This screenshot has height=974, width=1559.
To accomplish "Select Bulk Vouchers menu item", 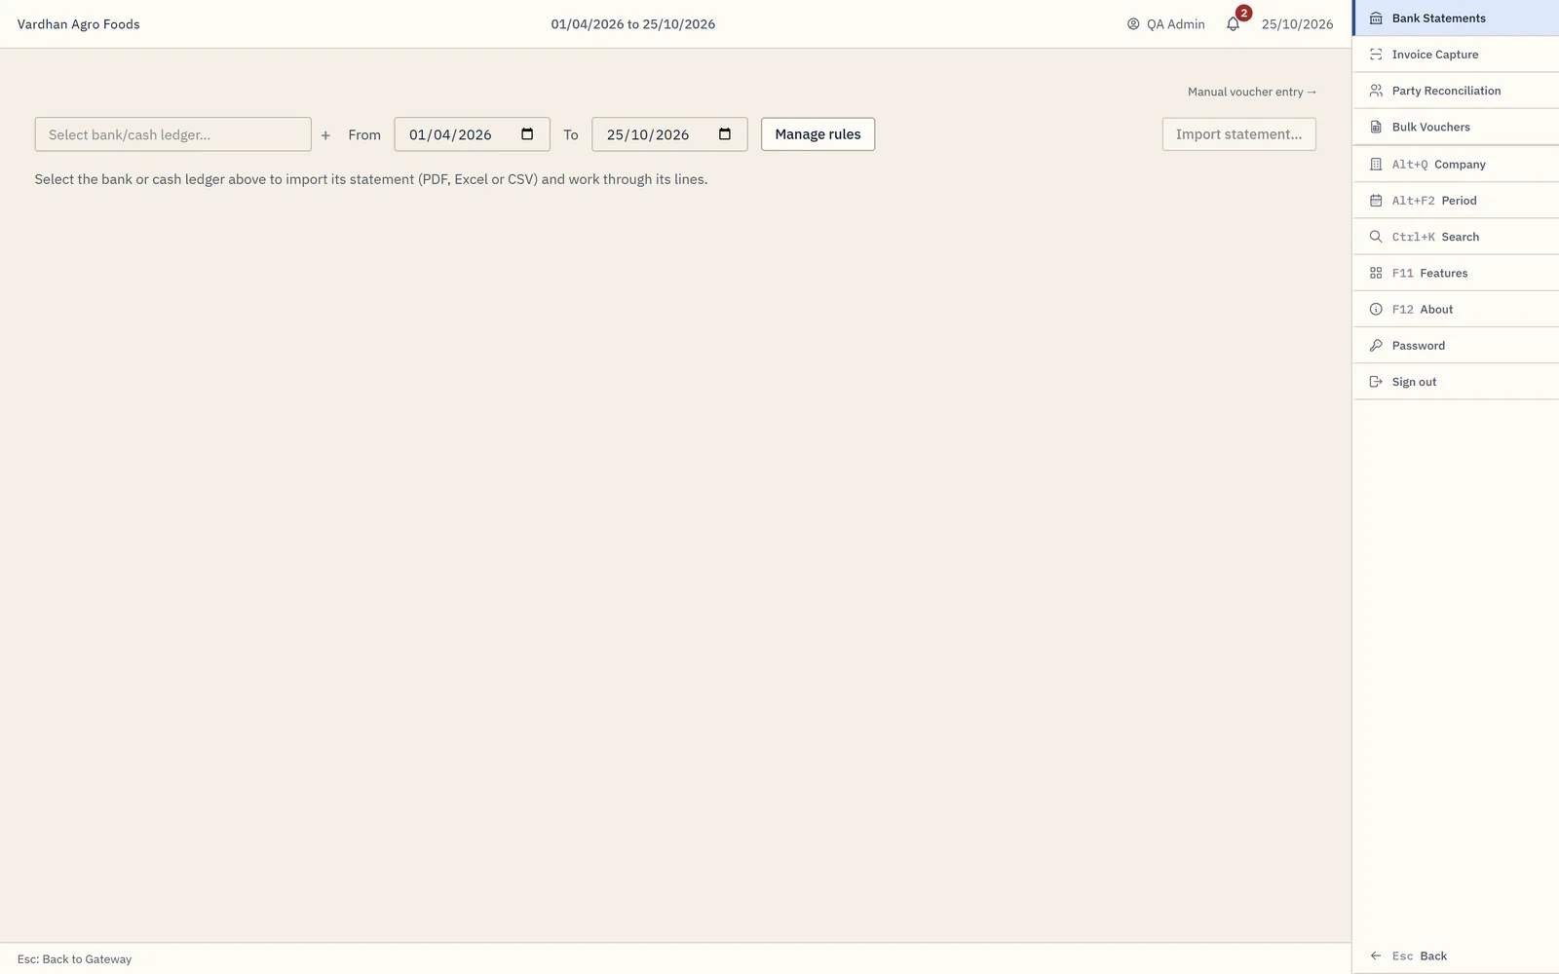I will (1456, 127).
